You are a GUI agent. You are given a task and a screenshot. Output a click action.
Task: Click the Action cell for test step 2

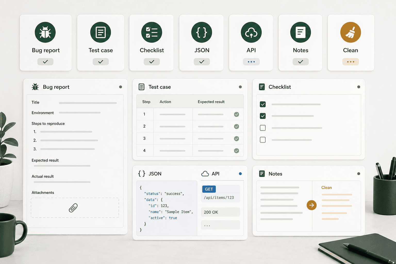pos(173,126)
